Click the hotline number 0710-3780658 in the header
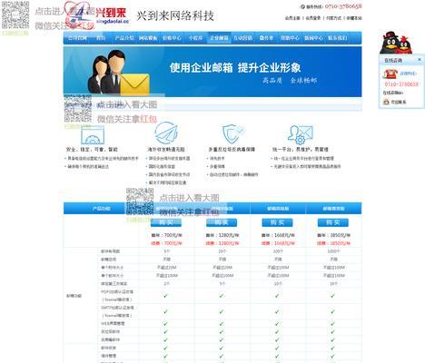This screenshot has width=425, height=363. pyautogui.click(x=343, y=6)
